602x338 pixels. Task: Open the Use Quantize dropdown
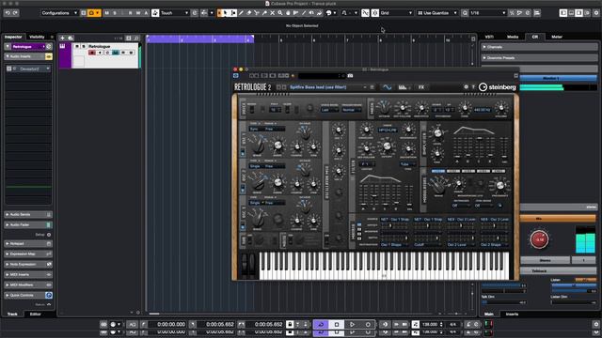[437, 13]
